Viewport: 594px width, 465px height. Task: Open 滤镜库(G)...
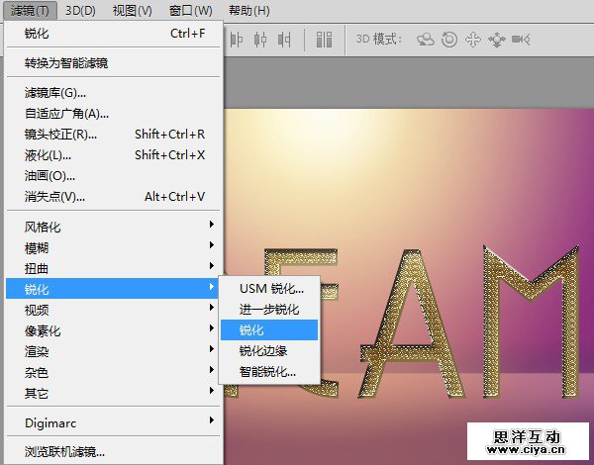click(x=113, y=93)
